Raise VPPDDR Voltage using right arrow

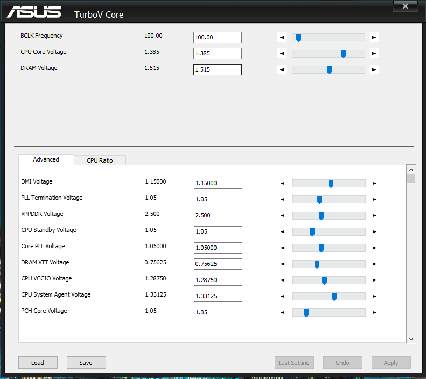tap(374, 215)
